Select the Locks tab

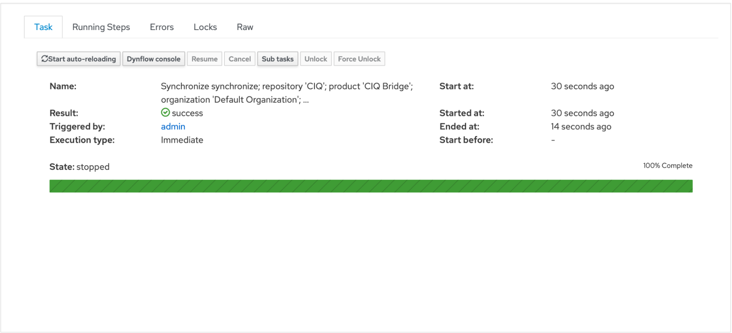click(x=205, y=27)
